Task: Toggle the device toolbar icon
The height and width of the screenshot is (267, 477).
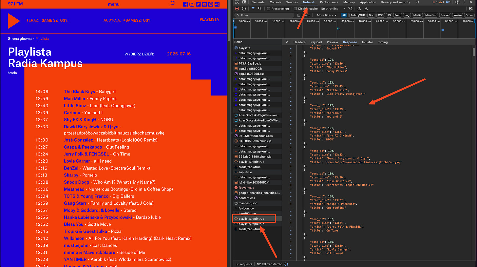Action: tap(244, 2)
